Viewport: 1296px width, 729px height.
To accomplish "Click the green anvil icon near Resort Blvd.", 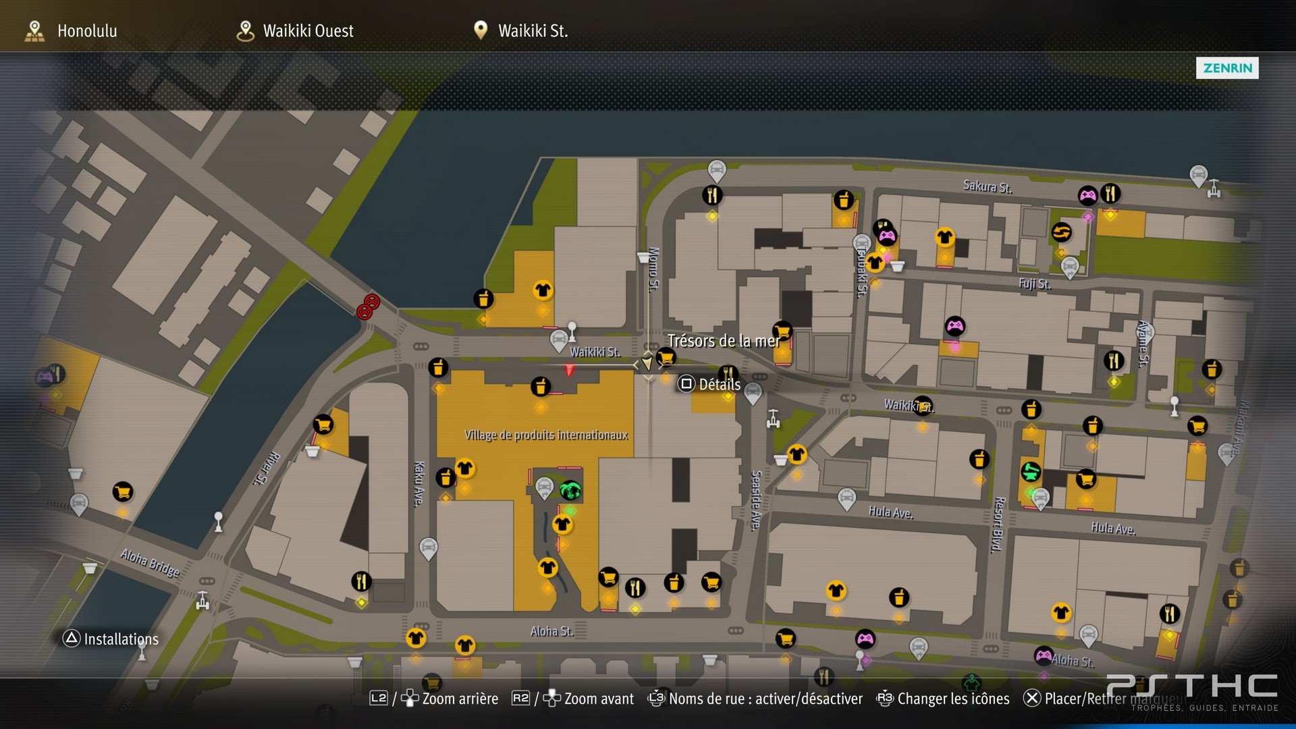I will 1031,470.
